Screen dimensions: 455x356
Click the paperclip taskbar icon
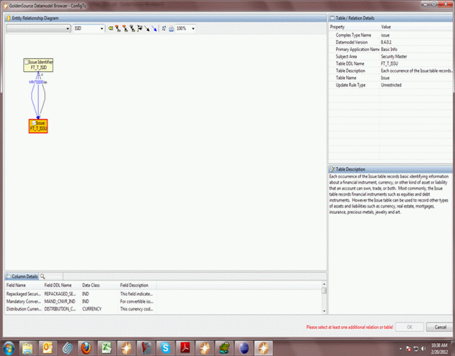(x=67, y=348)
